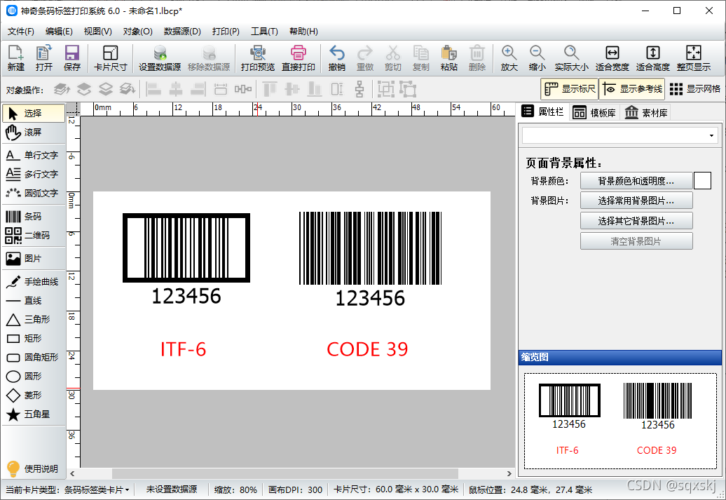Select the 单行文字 single-line text tool
The image size is (726, 500).
34,155
